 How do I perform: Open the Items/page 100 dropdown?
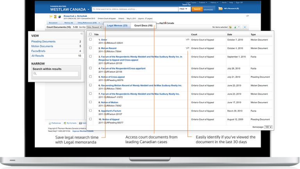[x=268, y=127]
